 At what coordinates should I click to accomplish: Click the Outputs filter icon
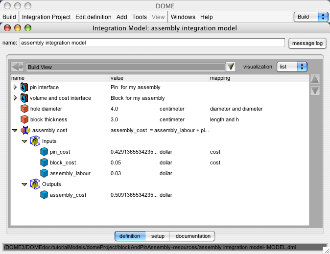[x=35, y=184]
